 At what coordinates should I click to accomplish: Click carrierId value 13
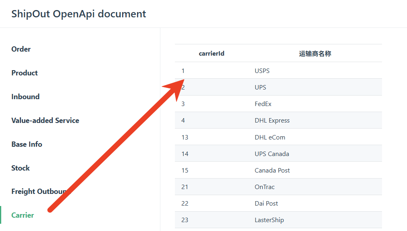click(x=185, y=137)
